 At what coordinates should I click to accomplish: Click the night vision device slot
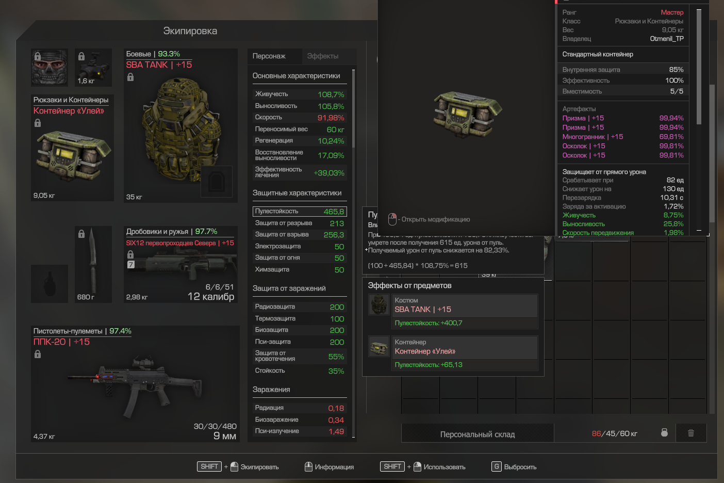[x=93, y=68]
